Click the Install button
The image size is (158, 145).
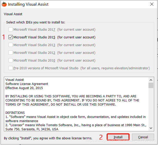(x=118, y=137)
